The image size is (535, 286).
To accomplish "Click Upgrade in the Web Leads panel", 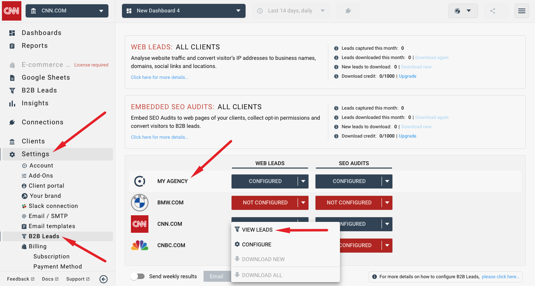I will click(408, 76).
